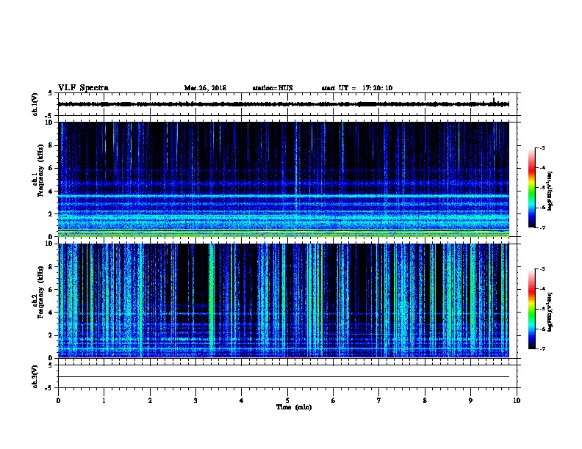The image size is (582, 449).
Task: Select the date text "Mar.26, 2018"
Action: pos(205,88)
